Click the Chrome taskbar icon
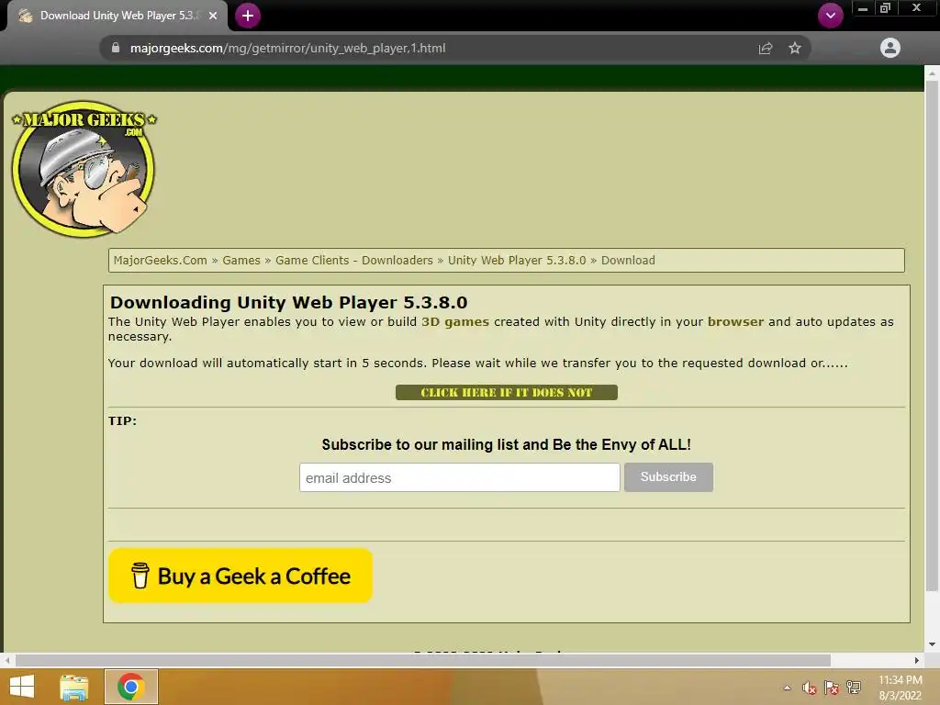Image resolution: width=940 pixels, height=705 pixels. [130, 687]
